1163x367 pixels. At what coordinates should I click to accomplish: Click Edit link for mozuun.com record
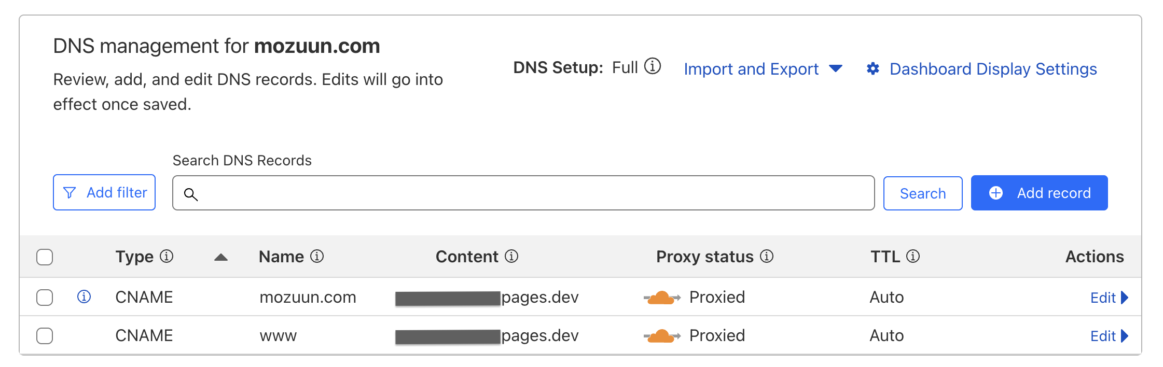[1103, 298]
